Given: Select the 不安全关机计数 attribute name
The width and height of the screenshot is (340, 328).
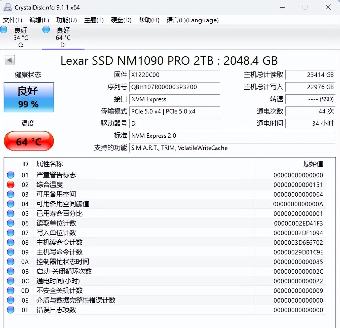Looking at the screenshot, I should tap(60, 290).
